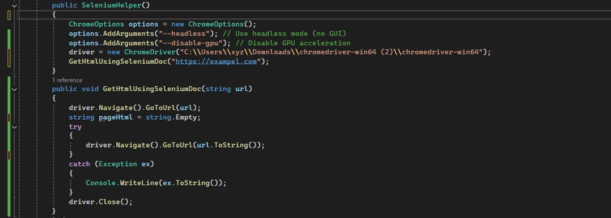Click the 'Use headless mode (no GUI)' comment
The height and width of the screenshot is (218, 611).
[285, 34]
